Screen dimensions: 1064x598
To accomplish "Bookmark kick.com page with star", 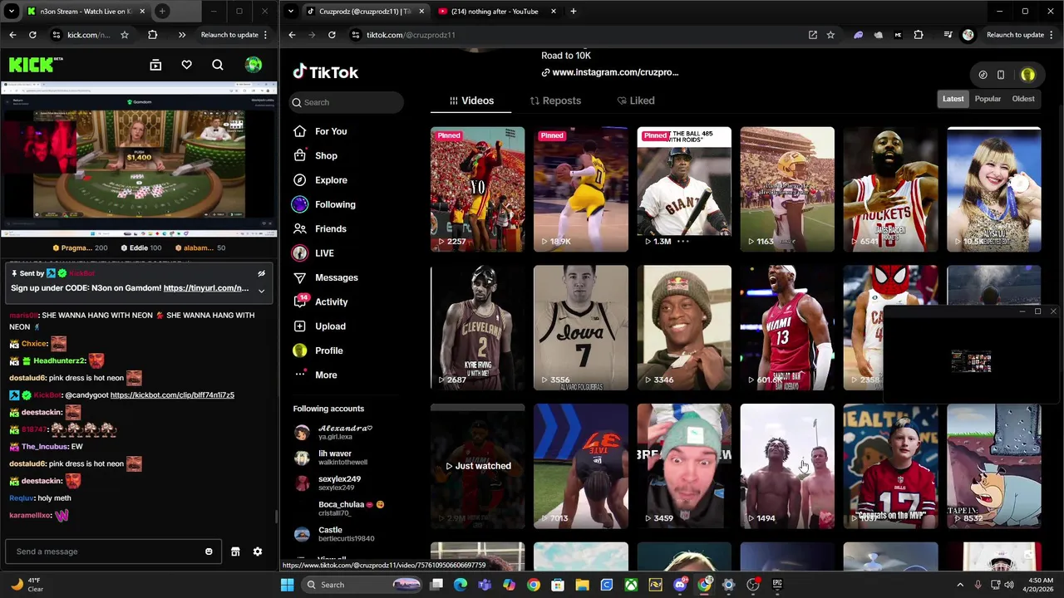I will pyautogui.click(x=124, y=35).
